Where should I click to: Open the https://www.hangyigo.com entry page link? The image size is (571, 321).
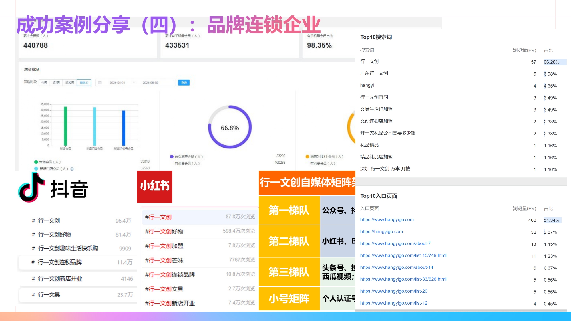(x=386, y=220)
